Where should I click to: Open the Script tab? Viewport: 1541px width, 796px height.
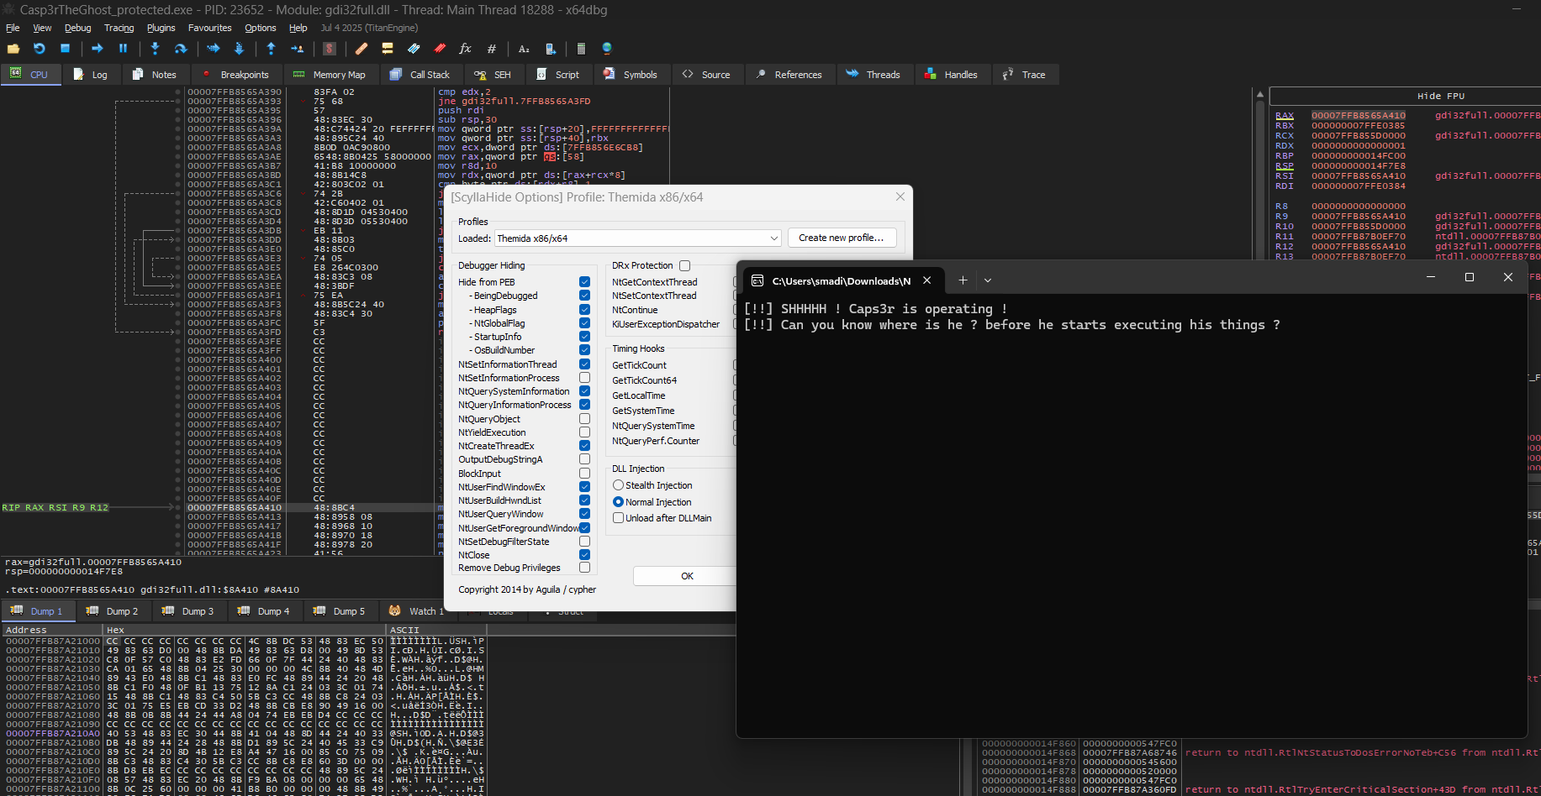[557, 75]
